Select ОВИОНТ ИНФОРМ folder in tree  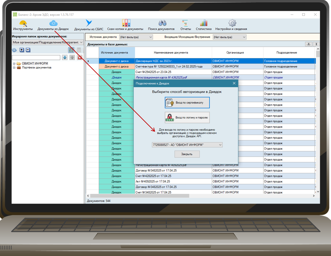pyautogui.click(x=35, y=63)
